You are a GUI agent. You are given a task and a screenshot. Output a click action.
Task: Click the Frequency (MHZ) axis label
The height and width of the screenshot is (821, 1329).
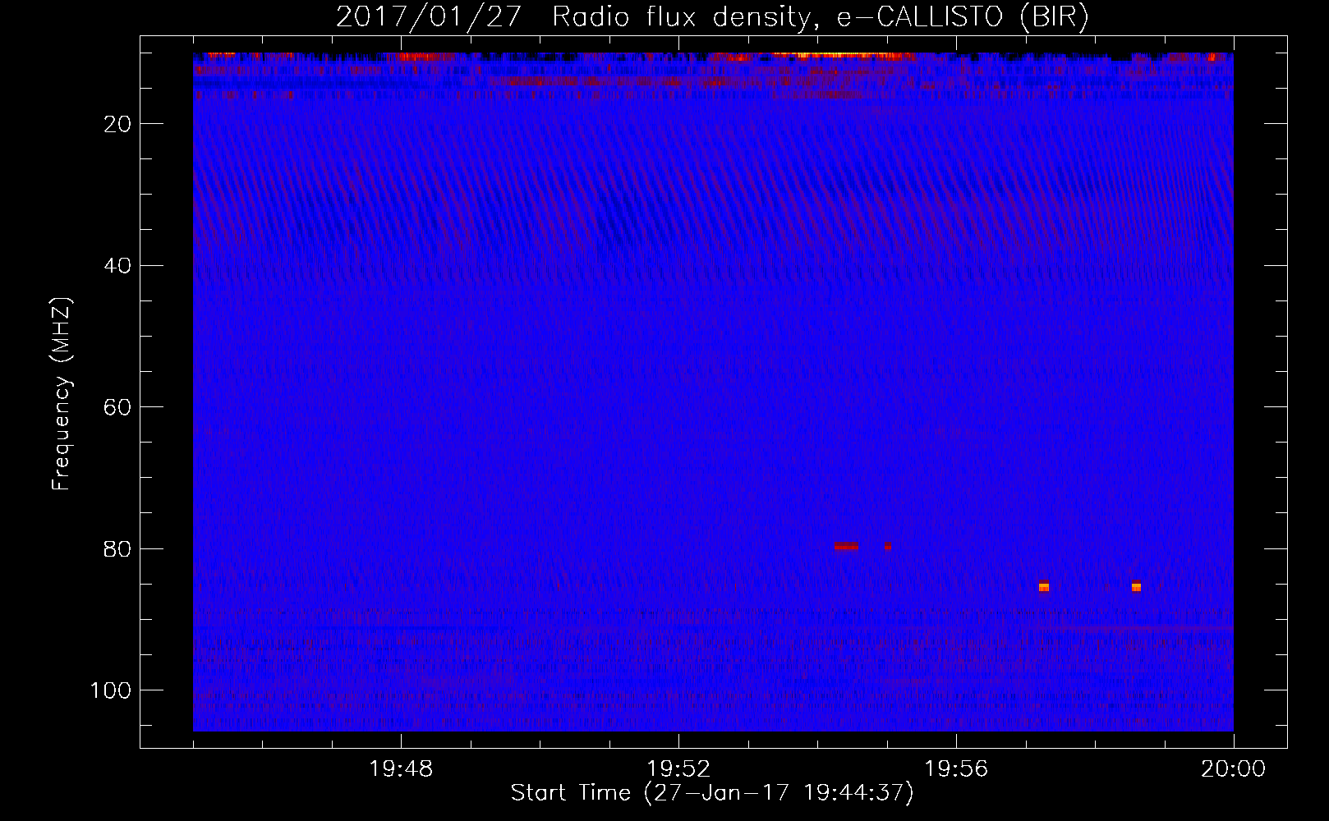pos(62,393)
